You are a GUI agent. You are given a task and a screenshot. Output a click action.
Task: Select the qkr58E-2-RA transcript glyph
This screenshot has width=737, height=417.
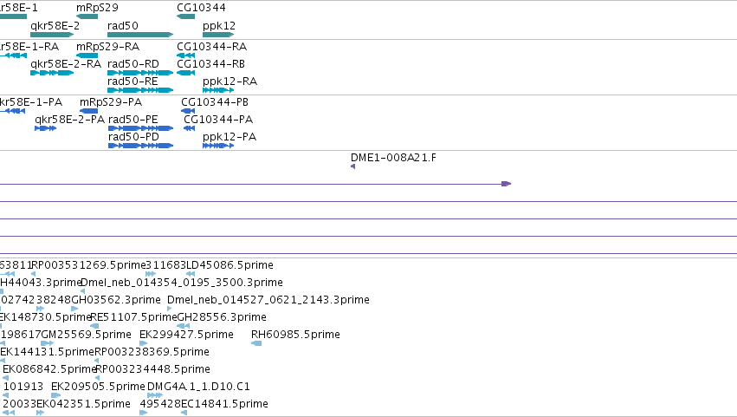tap(52, 73)
